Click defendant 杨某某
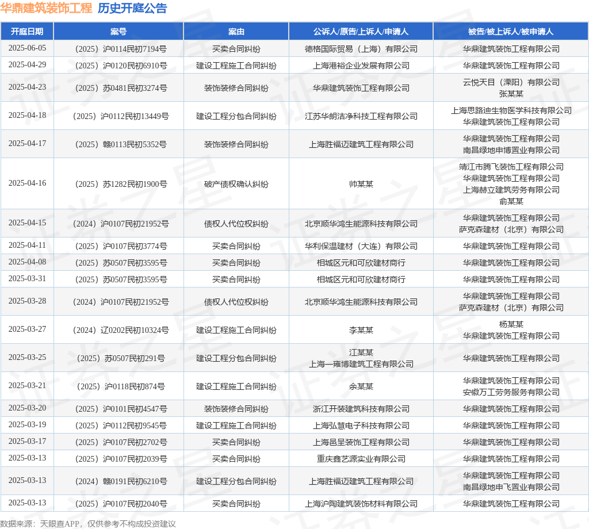 click(x=511, y=324)
